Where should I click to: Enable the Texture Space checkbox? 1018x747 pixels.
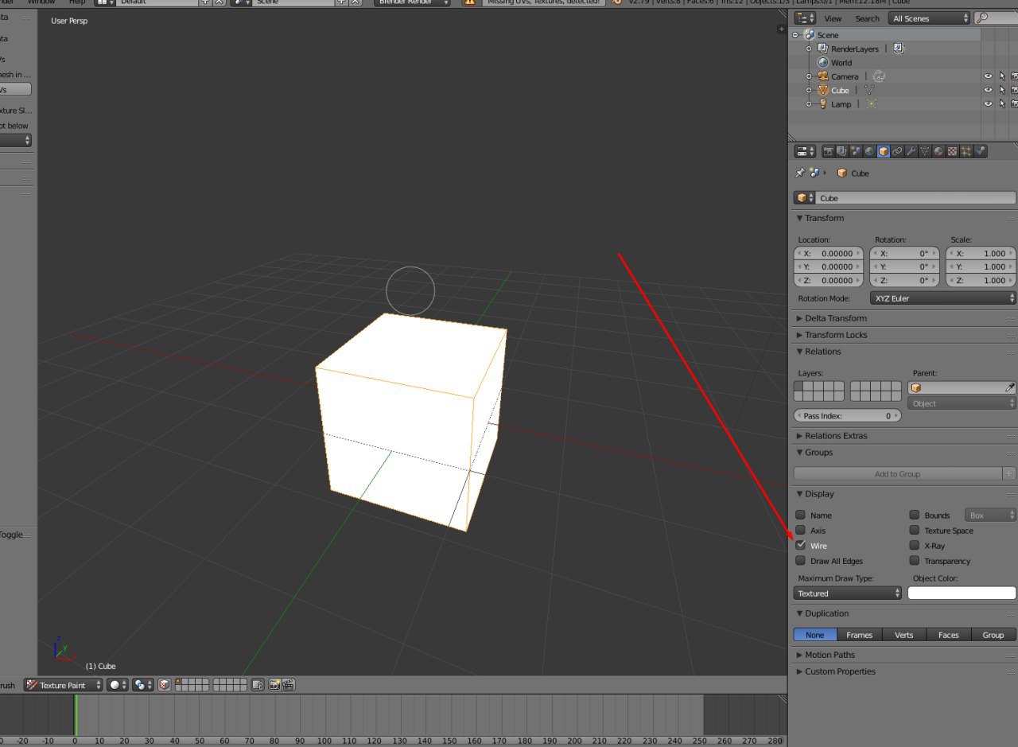coord(915,530)
